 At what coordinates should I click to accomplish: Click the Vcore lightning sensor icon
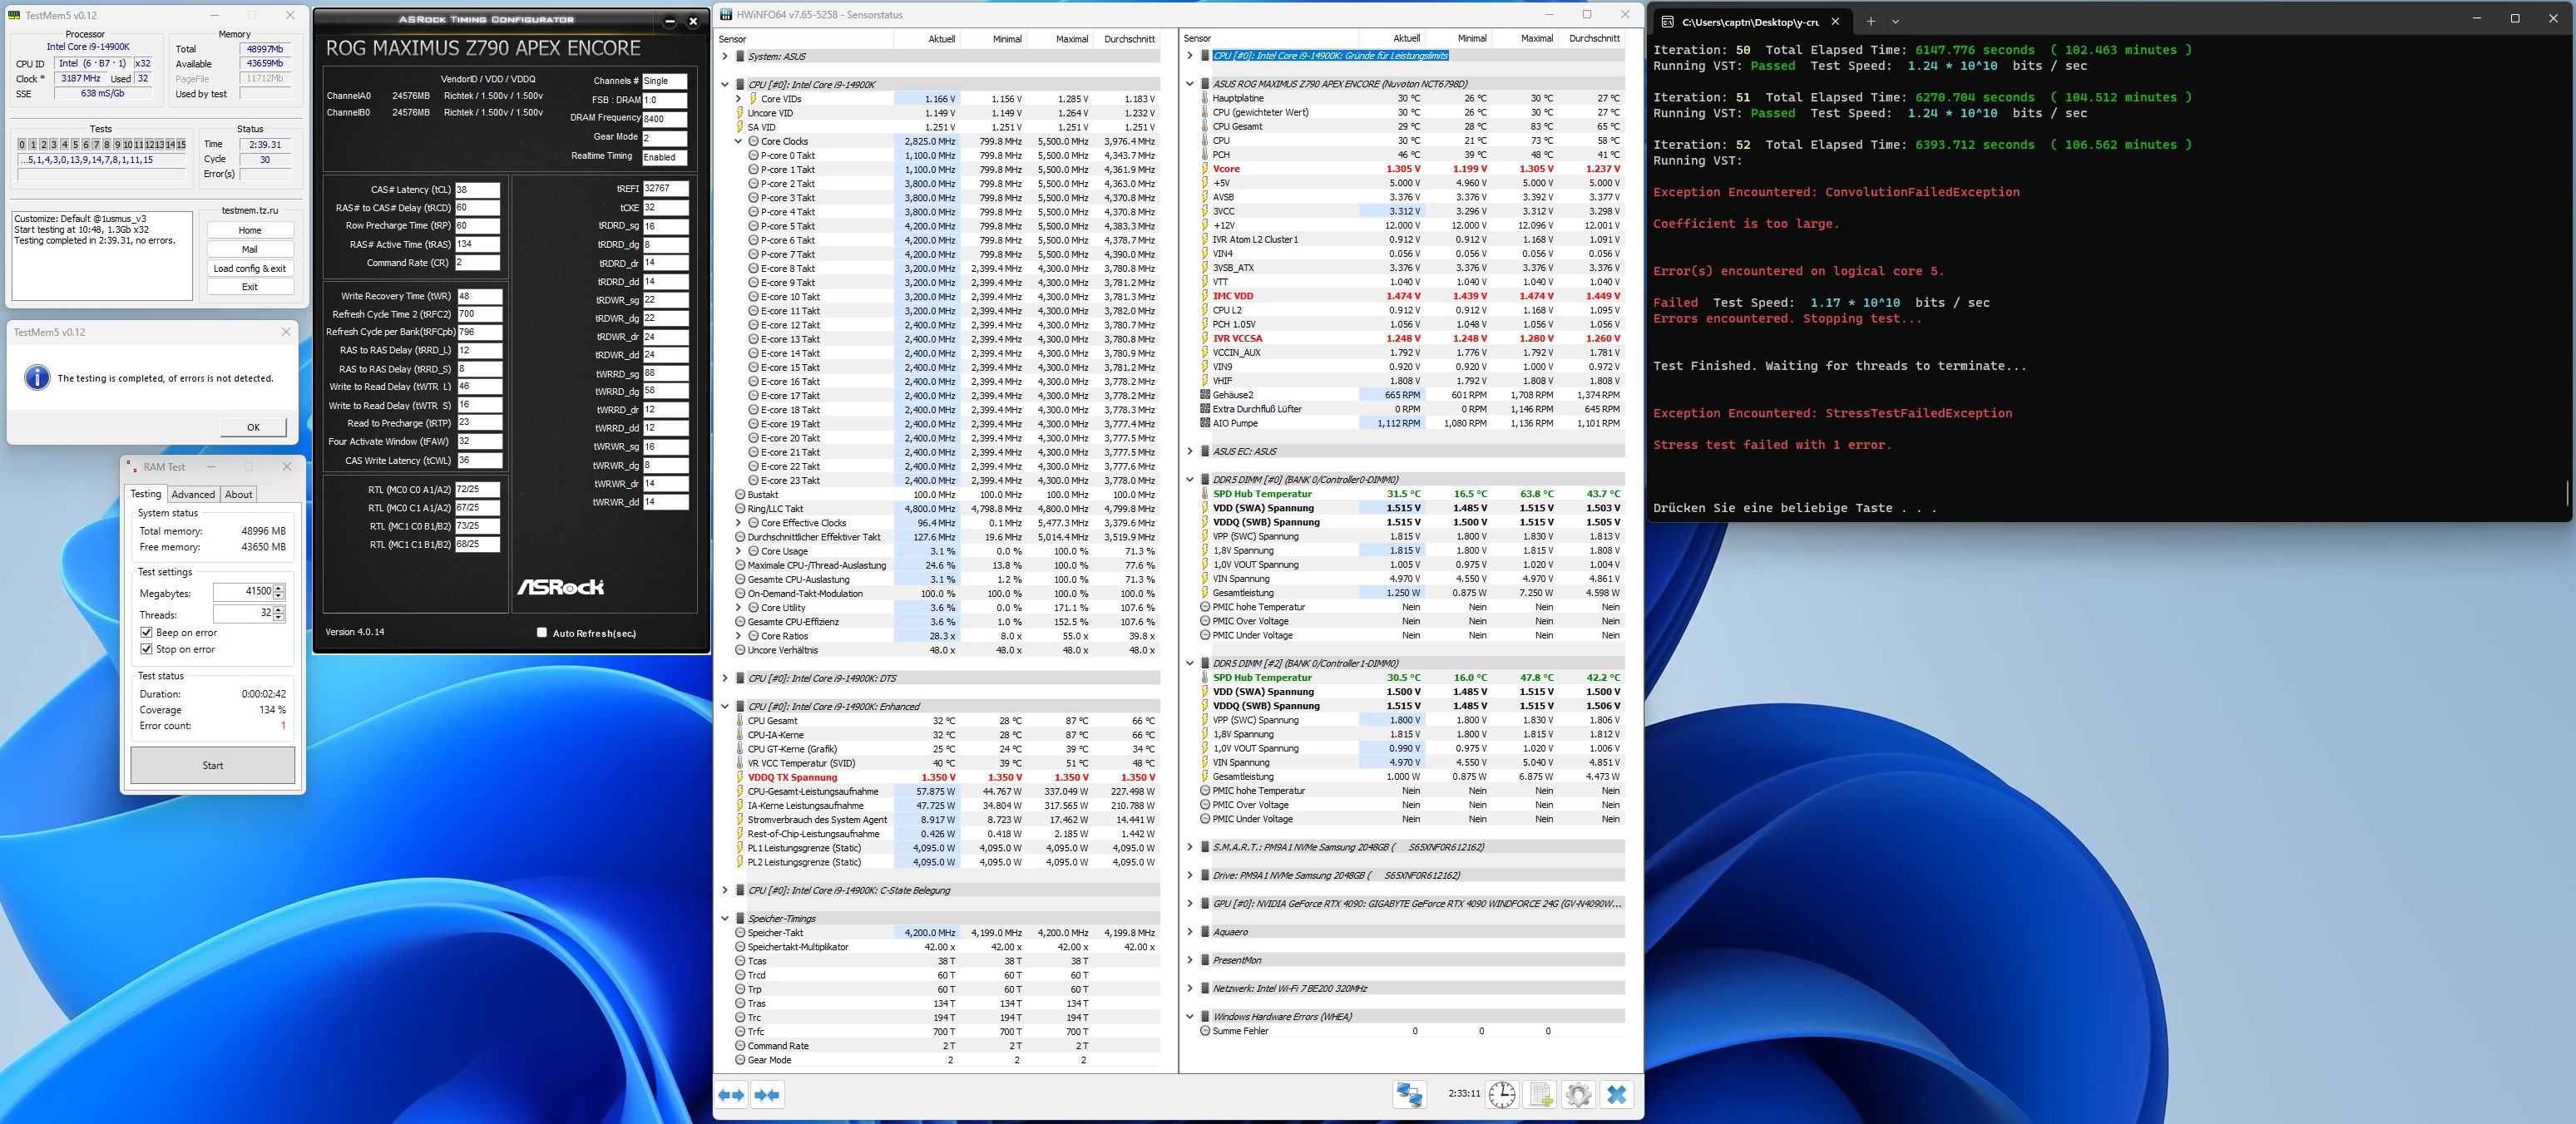pos(1205,169)
